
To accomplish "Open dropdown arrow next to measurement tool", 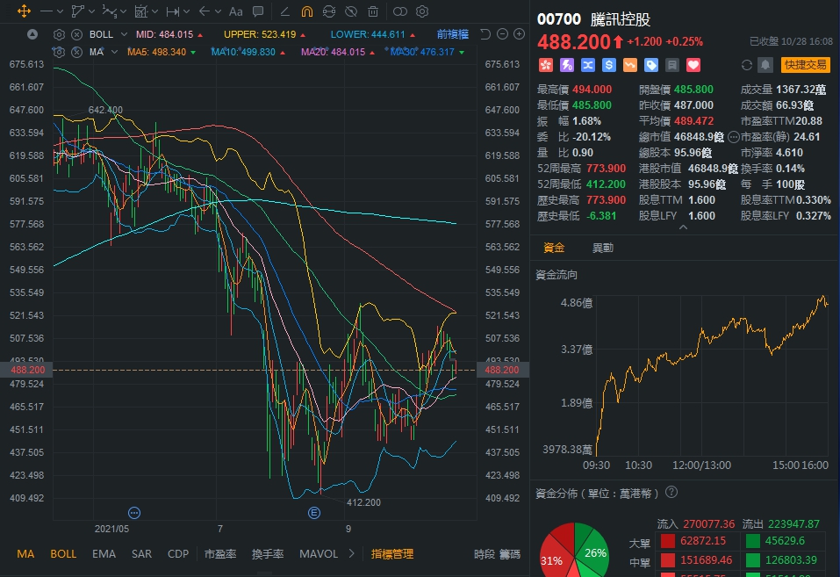I will (154, 11).
